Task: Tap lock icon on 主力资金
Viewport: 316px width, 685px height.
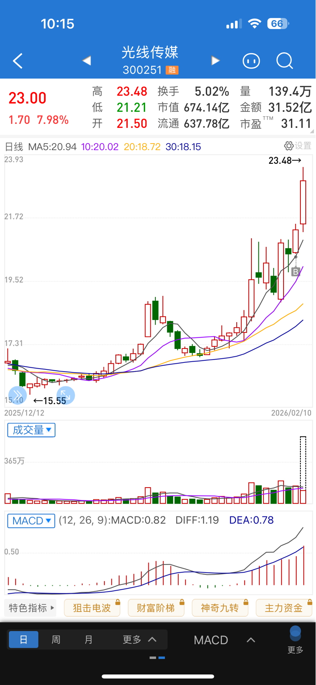Action: point(310,602)
